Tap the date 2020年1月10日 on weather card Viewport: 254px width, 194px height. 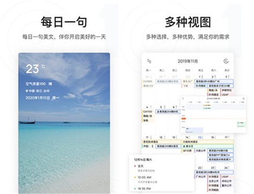(x=38, y=98)
